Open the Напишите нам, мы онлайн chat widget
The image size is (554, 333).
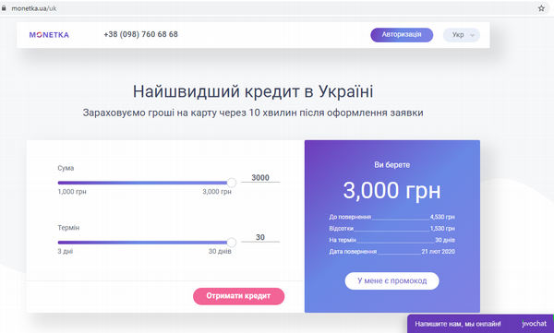pyautogui.click(x=480, y=324)
